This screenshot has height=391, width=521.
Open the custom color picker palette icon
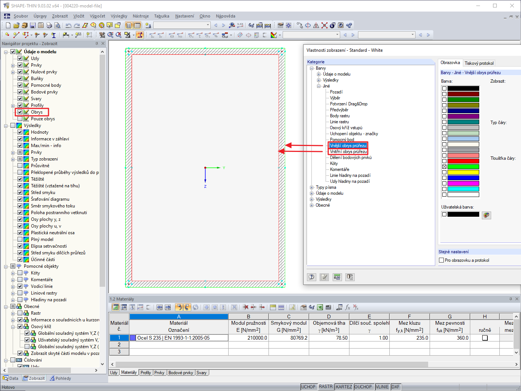click(486, 215)
